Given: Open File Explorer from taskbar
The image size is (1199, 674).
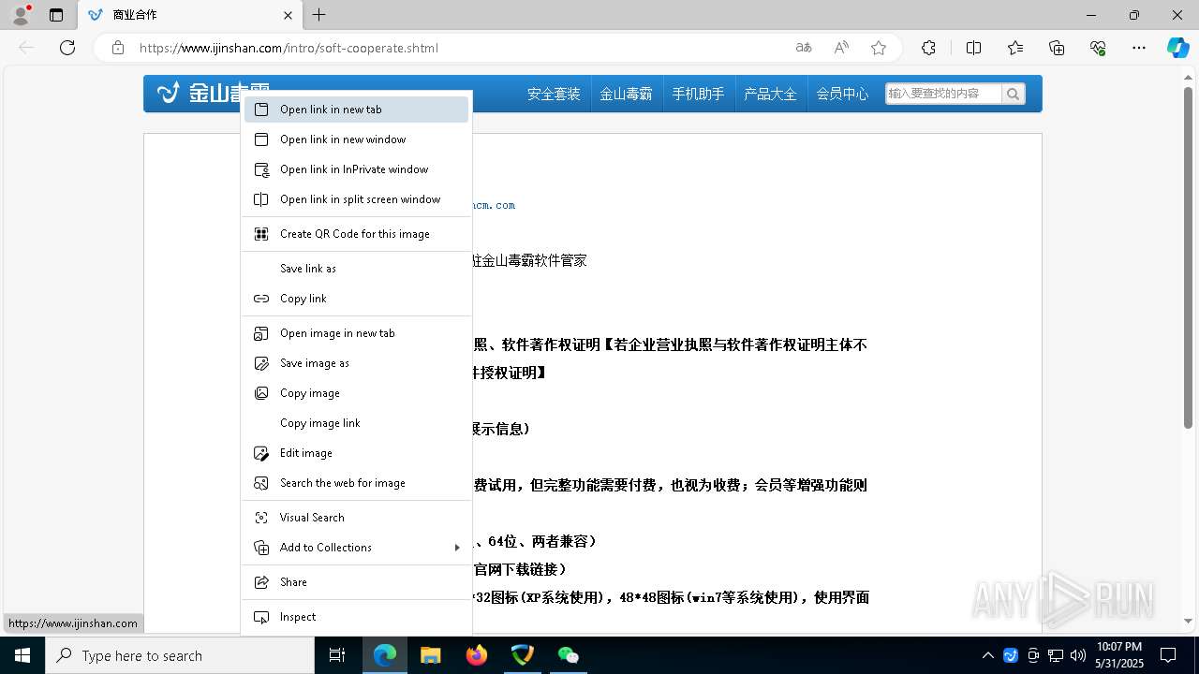Looking at the screenshot, I should 430,655.
